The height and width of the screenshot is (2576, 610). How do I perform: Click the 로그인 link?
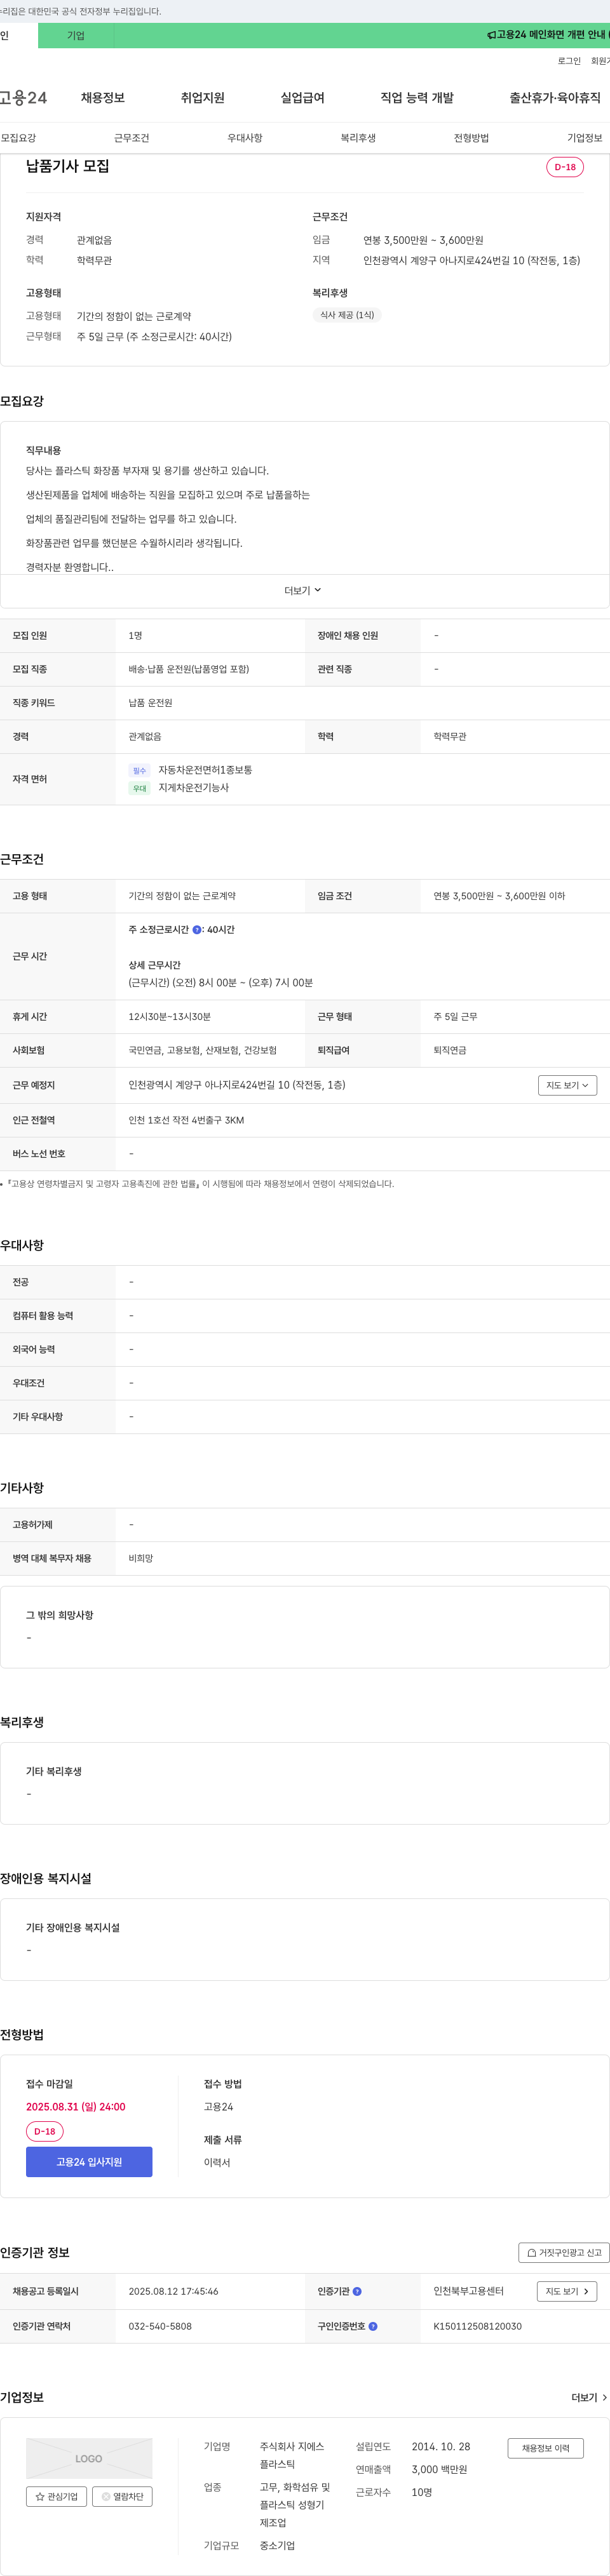click(569, 61)
